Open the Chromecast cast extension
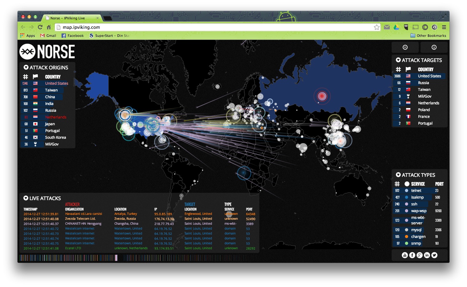 [416, 27]
